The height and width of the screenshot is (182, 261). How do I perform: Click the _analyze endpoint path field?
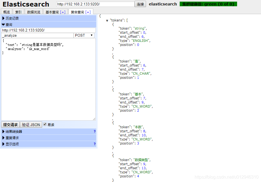point(38,35)
